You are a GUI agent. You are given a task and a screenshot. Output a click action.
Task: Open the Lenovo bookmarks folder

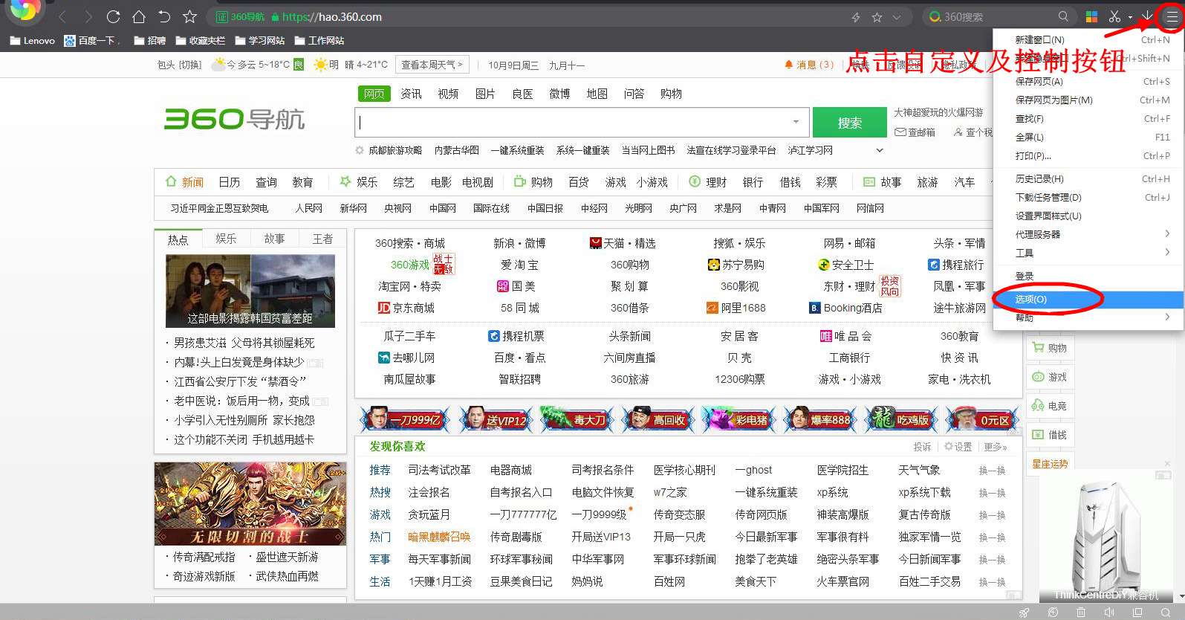[32, 41]
